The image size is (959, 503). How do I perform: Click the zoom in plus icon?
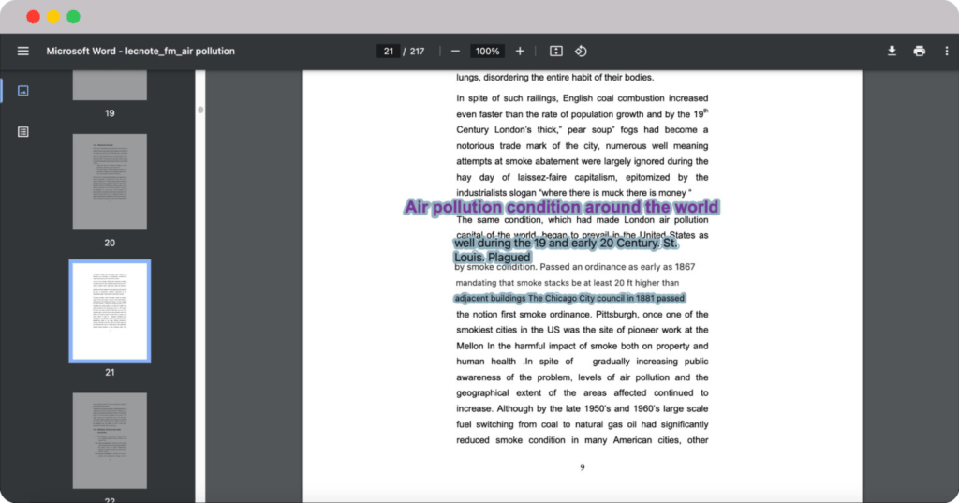[520, 51]
